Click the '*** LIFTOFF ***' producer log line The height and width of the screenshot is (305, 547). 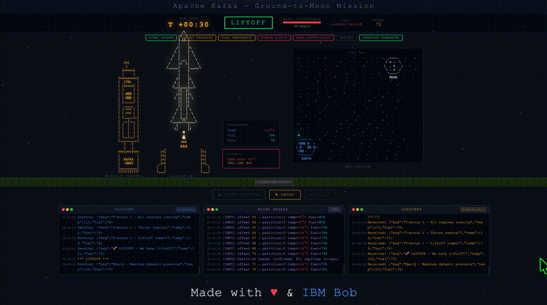pos(93,259)
